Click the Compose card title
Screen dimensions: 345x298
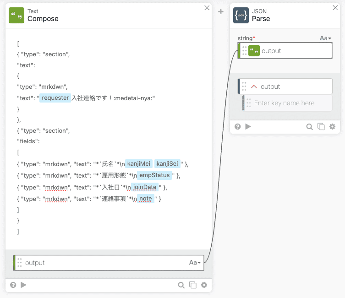43,19
